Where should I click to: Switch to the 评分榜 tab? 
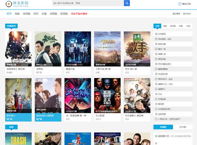pyautogui.click(x=183, y=127)
